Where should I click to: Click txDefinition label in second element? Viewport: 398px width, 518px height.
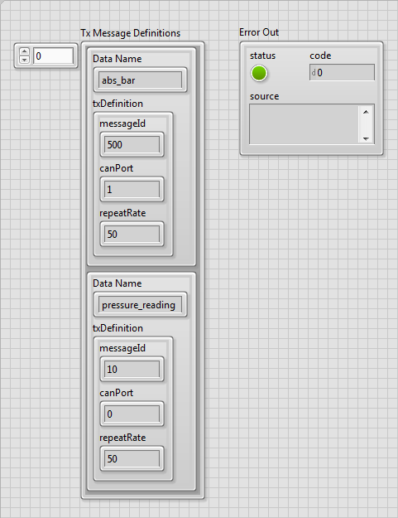click(x=117, y=328)
